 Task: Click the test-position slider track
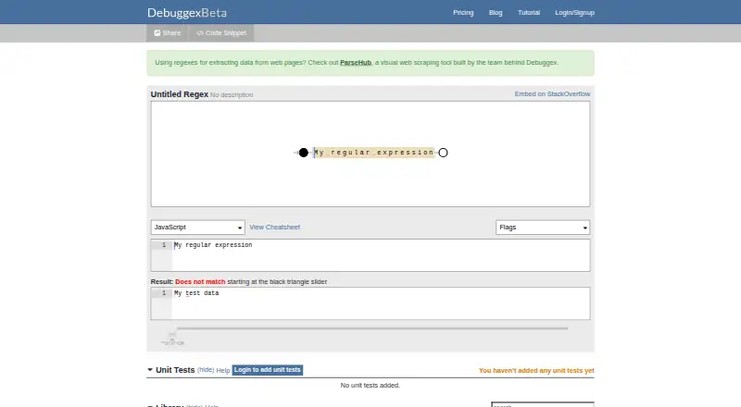(x=372, y=328)
